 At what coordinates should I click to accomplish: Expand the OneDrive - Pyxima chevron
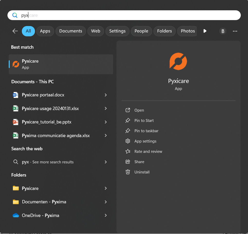[x=106, y=215]
